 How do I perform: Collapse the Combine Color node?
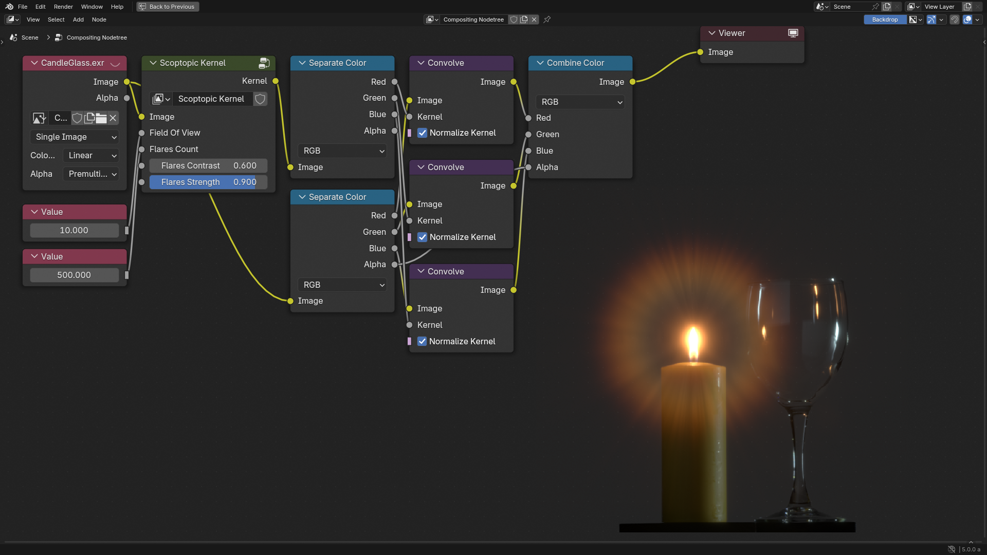pos(540,63)
